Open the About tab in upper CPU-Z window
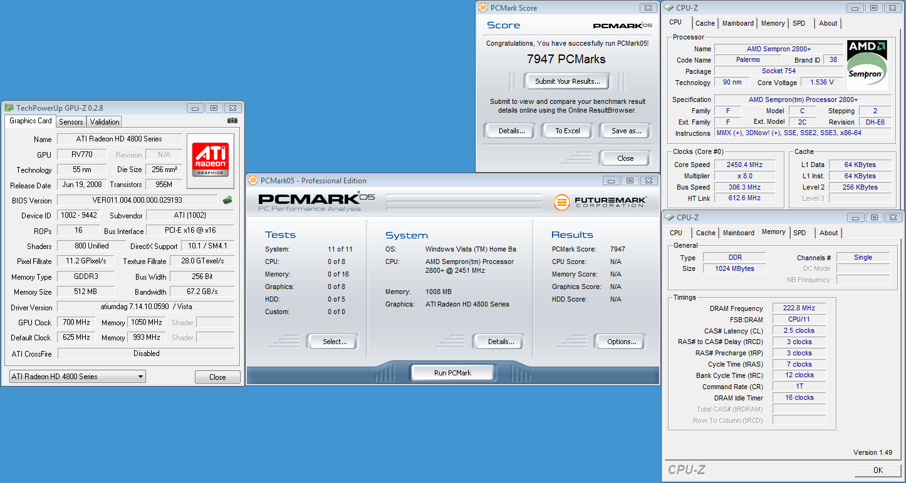The width and height of the screenshot is (906, 483). (x=828, y=23)
